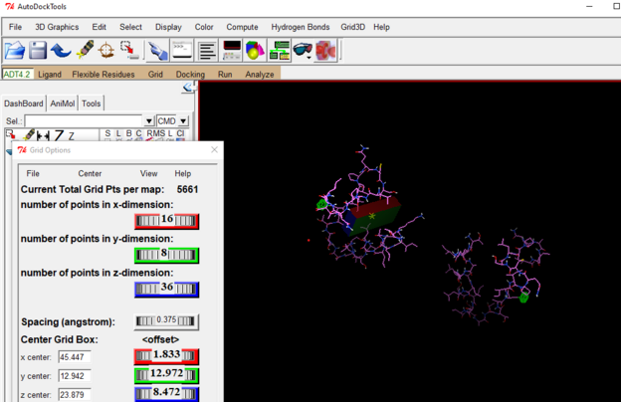Collapse the dashboard with the blue arrow

coord(188,89)
